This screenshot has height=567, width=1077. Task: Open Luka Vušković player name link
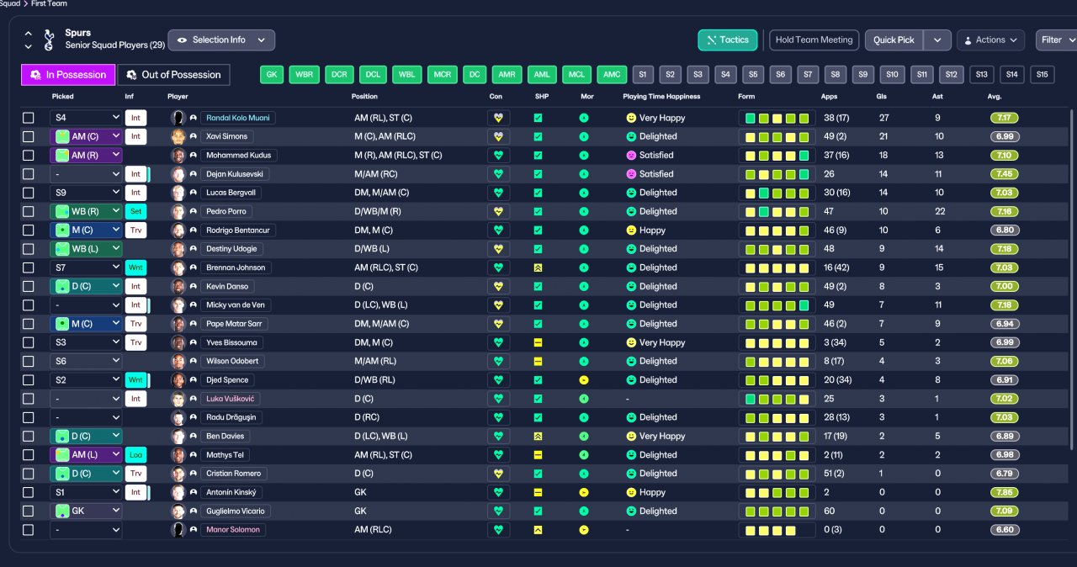232,399
